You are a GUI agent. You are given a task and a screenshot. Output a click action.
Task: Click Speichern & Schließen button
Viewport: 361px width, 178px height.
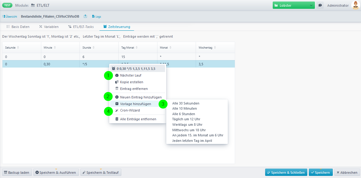coord(286,173)
